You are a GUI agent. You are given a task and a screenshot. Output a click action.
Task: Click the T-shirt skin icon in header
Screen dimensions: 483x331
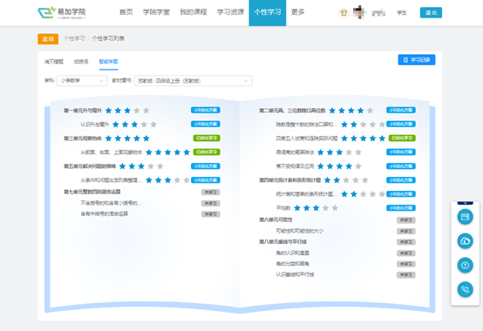click(344, 13)
